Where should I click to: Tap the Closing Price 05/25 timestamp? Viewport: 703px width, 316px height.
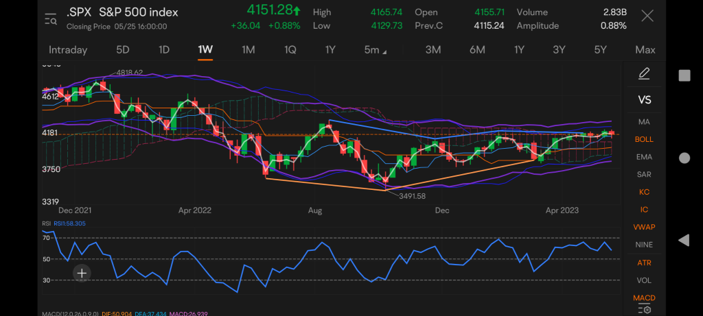tap(117, 27)
